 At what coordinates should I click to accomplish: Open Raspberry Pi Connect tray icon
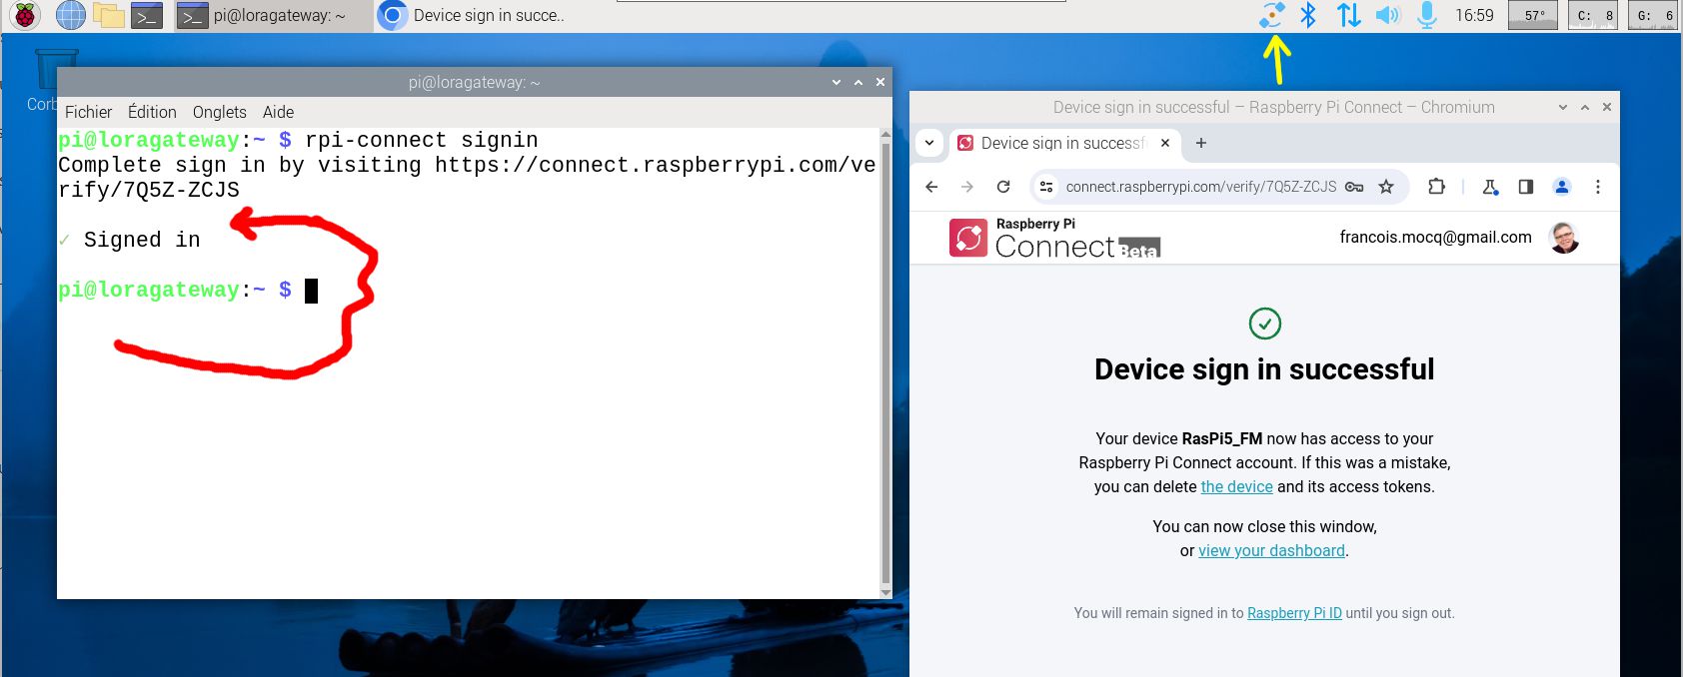coord(1271,15)
